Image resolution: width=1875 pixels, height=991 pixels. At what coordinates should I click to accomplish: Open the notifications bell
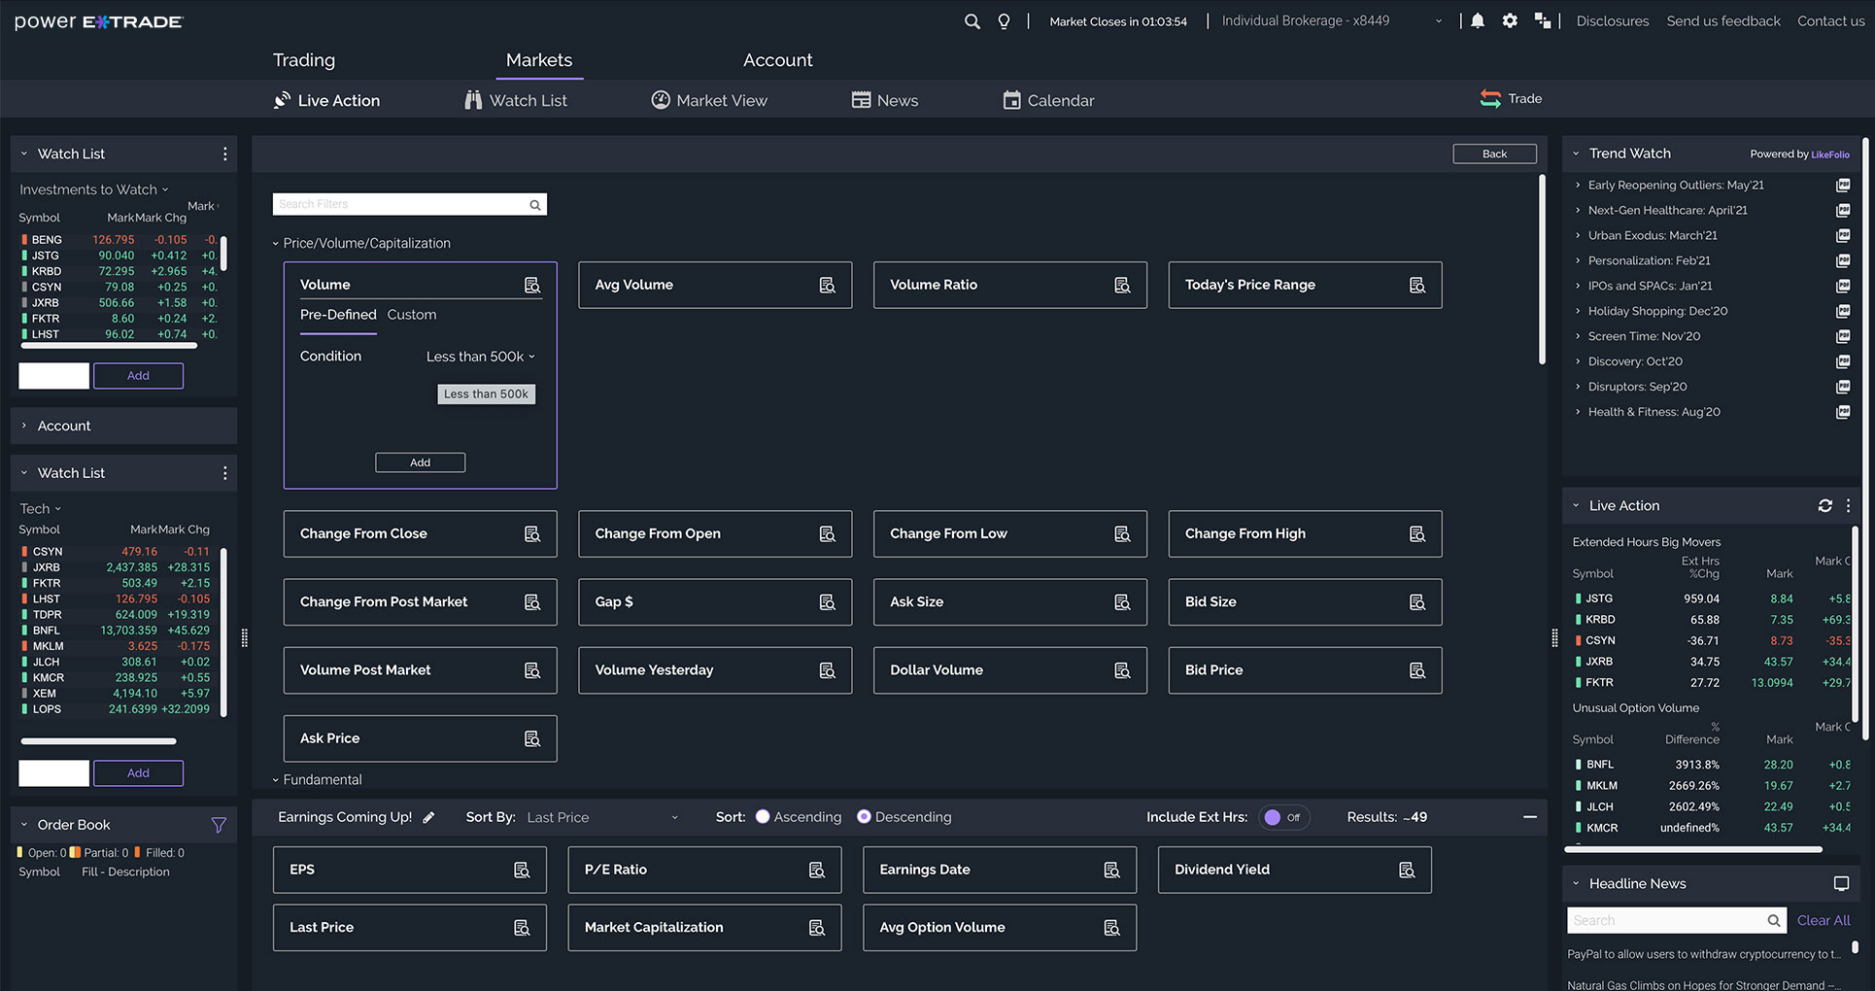[1478, 21]
